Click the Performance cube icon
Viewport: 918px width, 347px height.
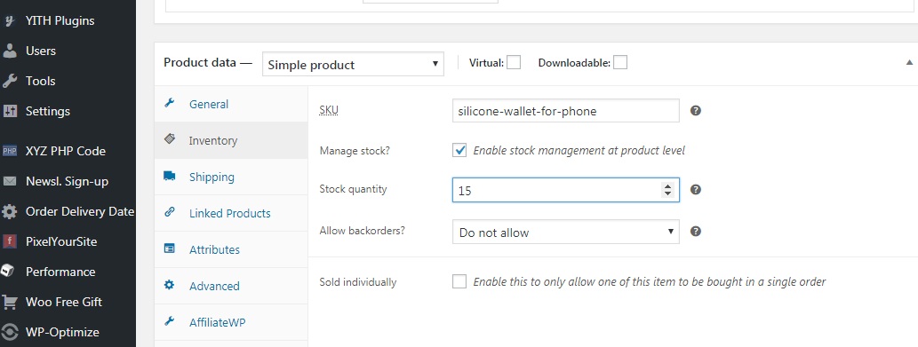point(8,271)
